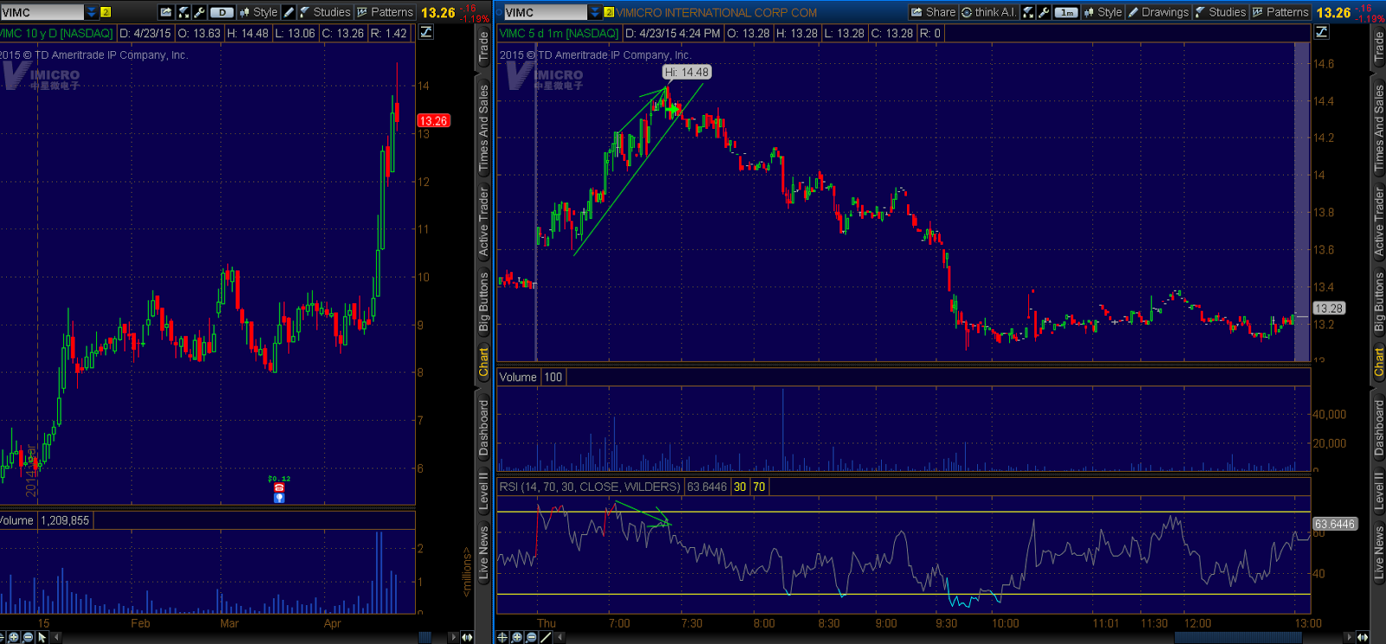Click the left scroll arrow below left chart

[x=56, y=637]
